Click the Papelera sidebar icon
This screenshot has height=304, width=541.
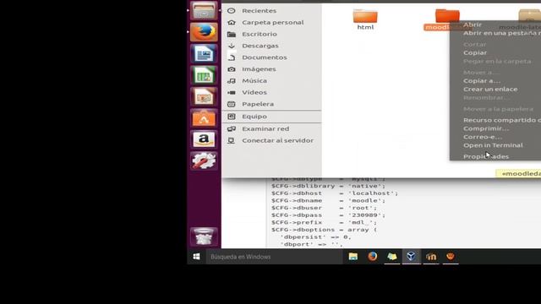pos(231,104)
